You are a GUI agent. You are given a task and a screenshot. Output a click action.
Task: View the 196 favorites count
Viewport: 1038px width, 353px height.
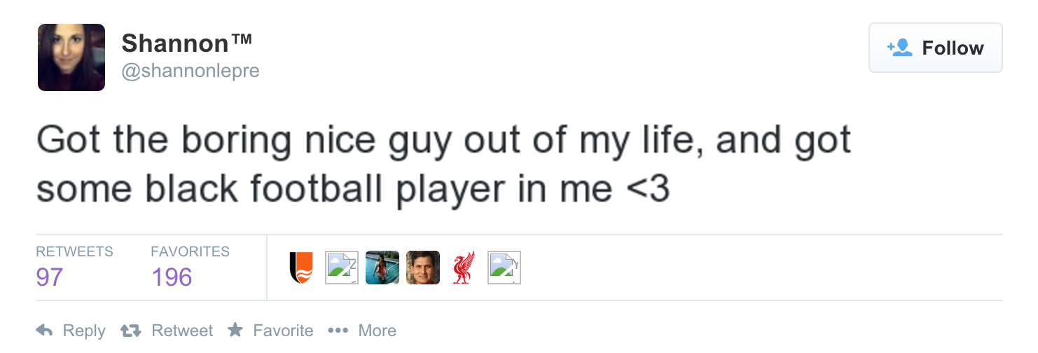pos(172,277)
